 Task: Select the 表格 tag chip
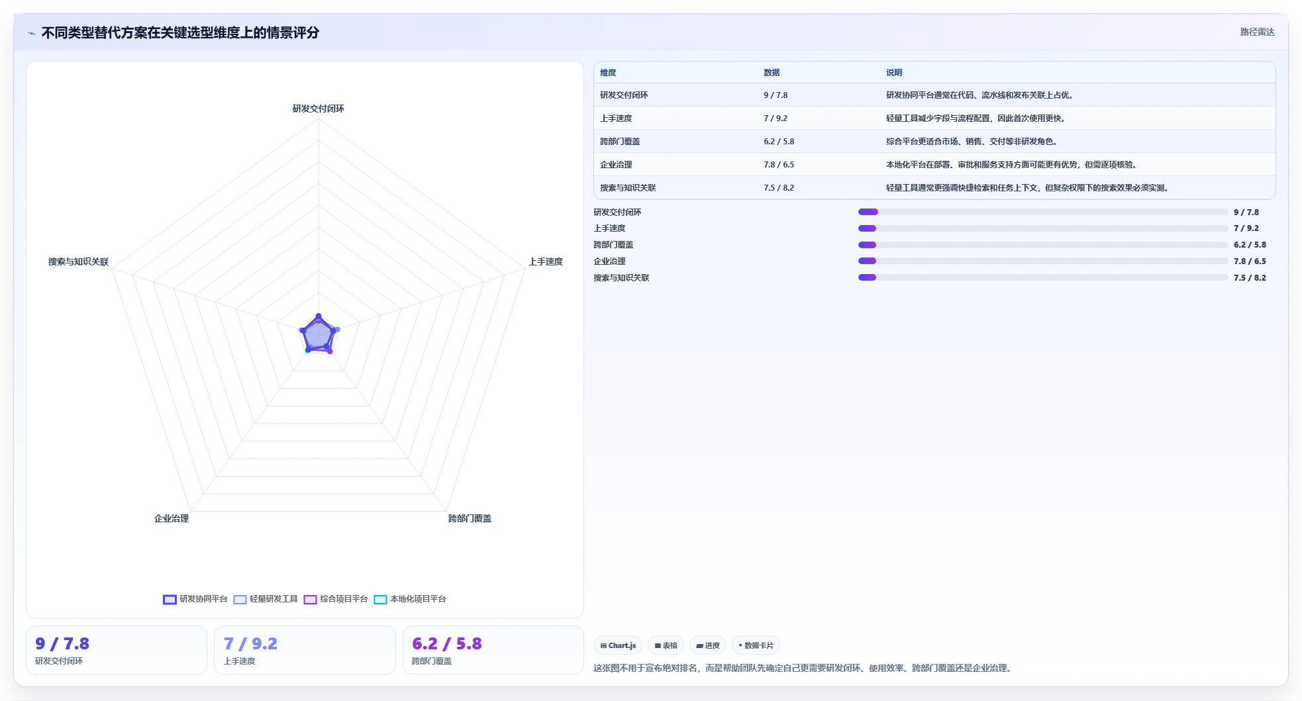pos(666,645)
